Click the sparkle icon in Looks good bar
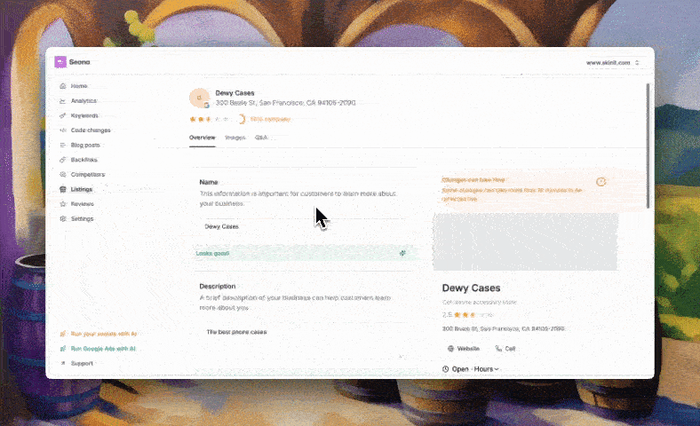This screenshot has height=426, width=700. [402, 253]
